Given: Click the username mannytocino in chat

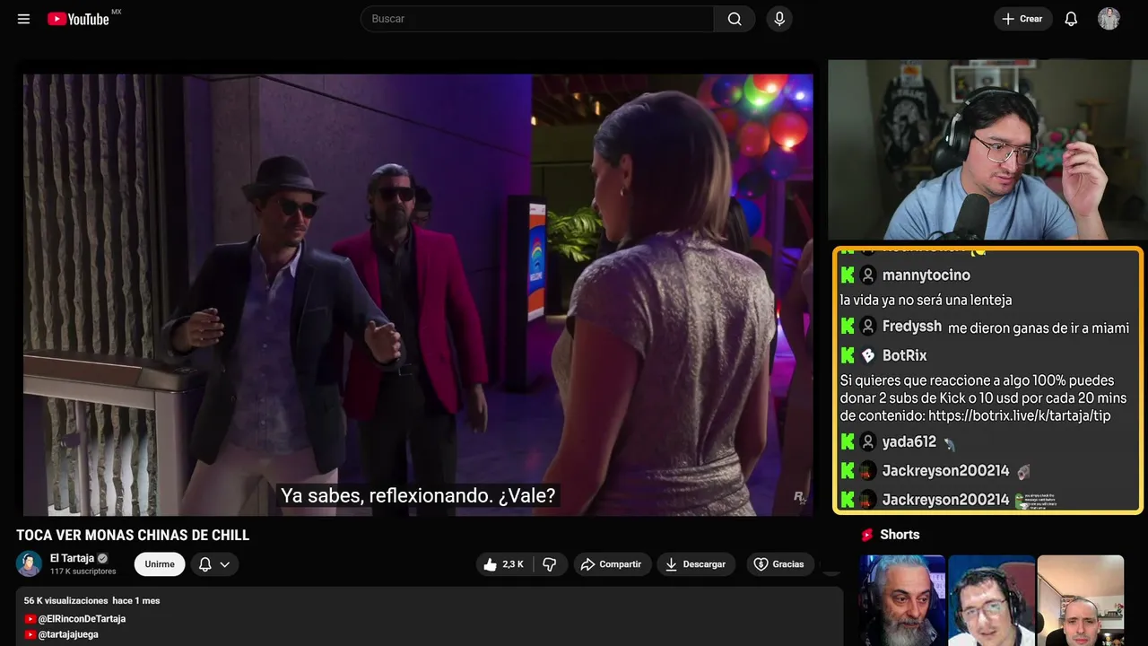Looking at the screenshot, I should pyautogui.click(x=926, y=275).
